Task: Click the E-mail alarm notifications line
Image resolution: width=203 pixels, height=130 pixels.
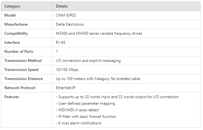Action: (79, 123)
